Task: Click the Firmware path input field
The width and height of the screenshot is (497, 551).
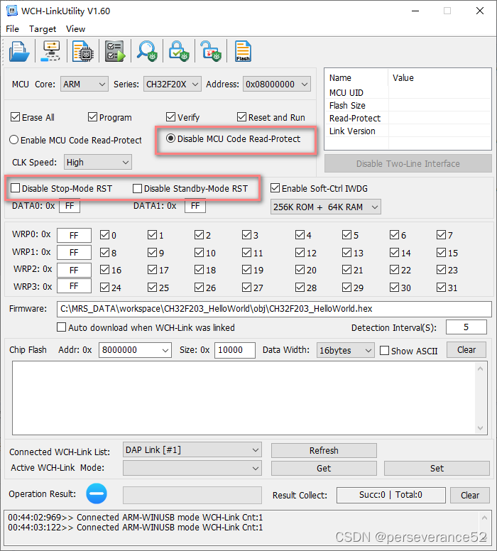Action: [274, 309]
